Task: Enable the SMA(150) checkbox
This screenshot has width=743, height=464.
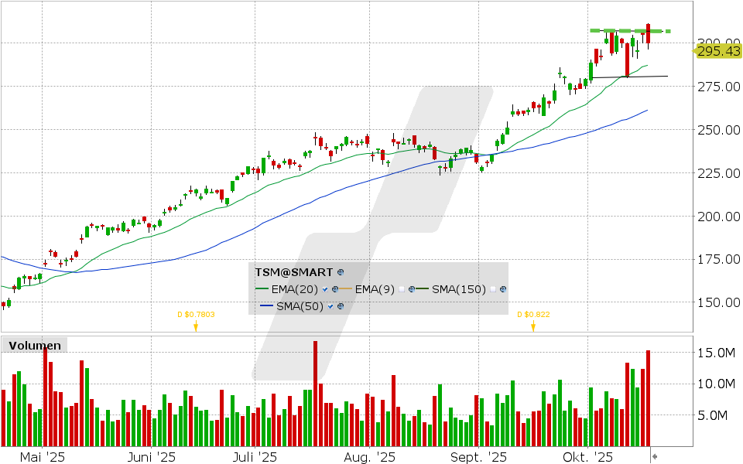Action: pos(493,289)
